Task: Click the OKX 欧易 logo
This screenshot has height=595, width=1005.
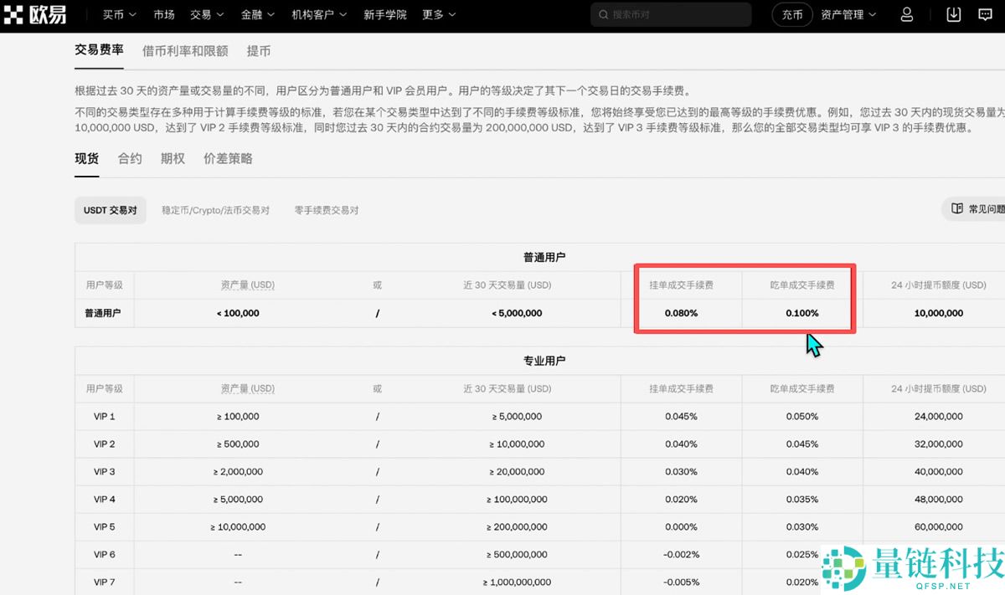Action: pyautogui.click(x=35, y=14)
